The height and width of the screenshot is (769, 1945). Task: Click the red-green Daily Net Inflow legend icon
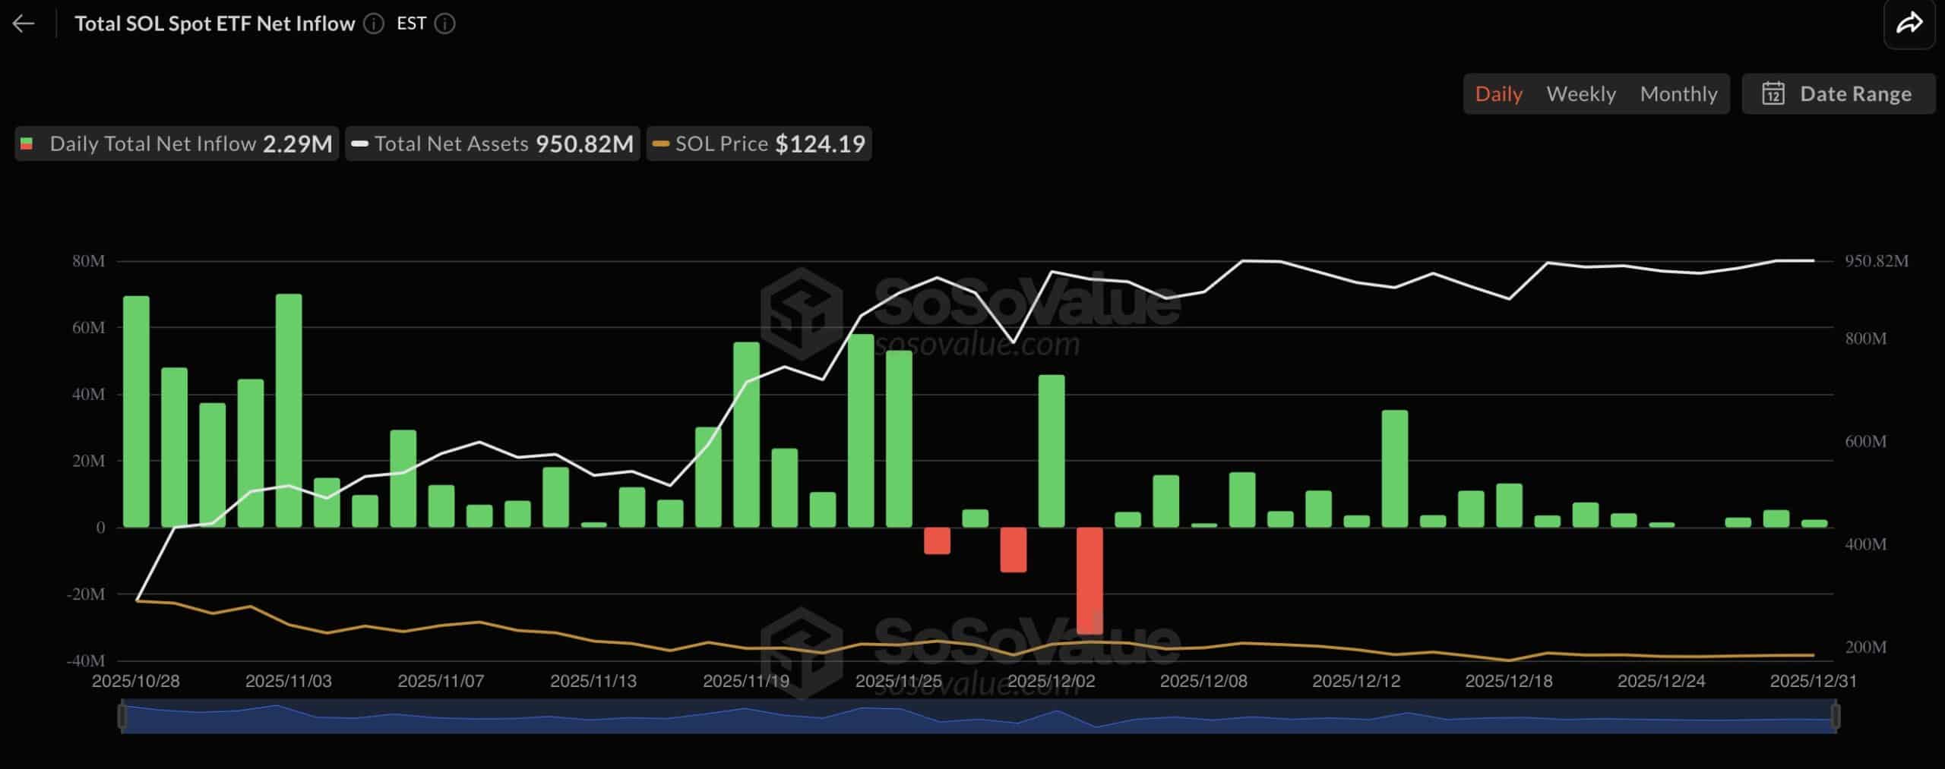tap(27, 143)
